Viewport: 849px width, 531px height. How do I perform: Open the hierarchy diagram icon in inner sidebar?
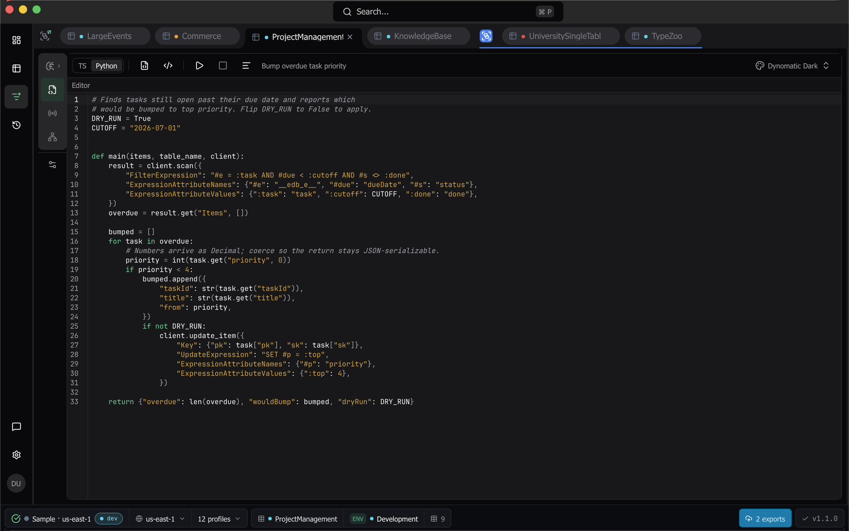52,137
